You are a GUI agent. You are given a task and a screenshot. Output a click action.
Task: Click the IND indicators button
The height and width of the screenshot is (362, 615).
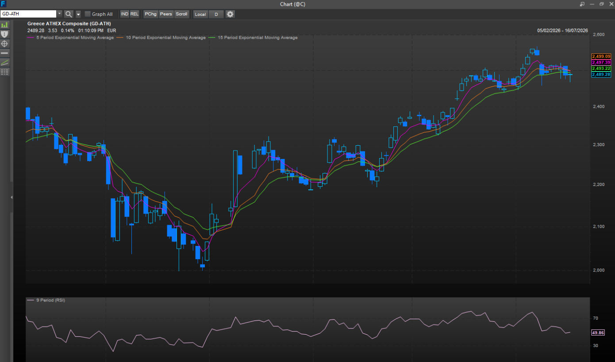[x=125, y=14]
